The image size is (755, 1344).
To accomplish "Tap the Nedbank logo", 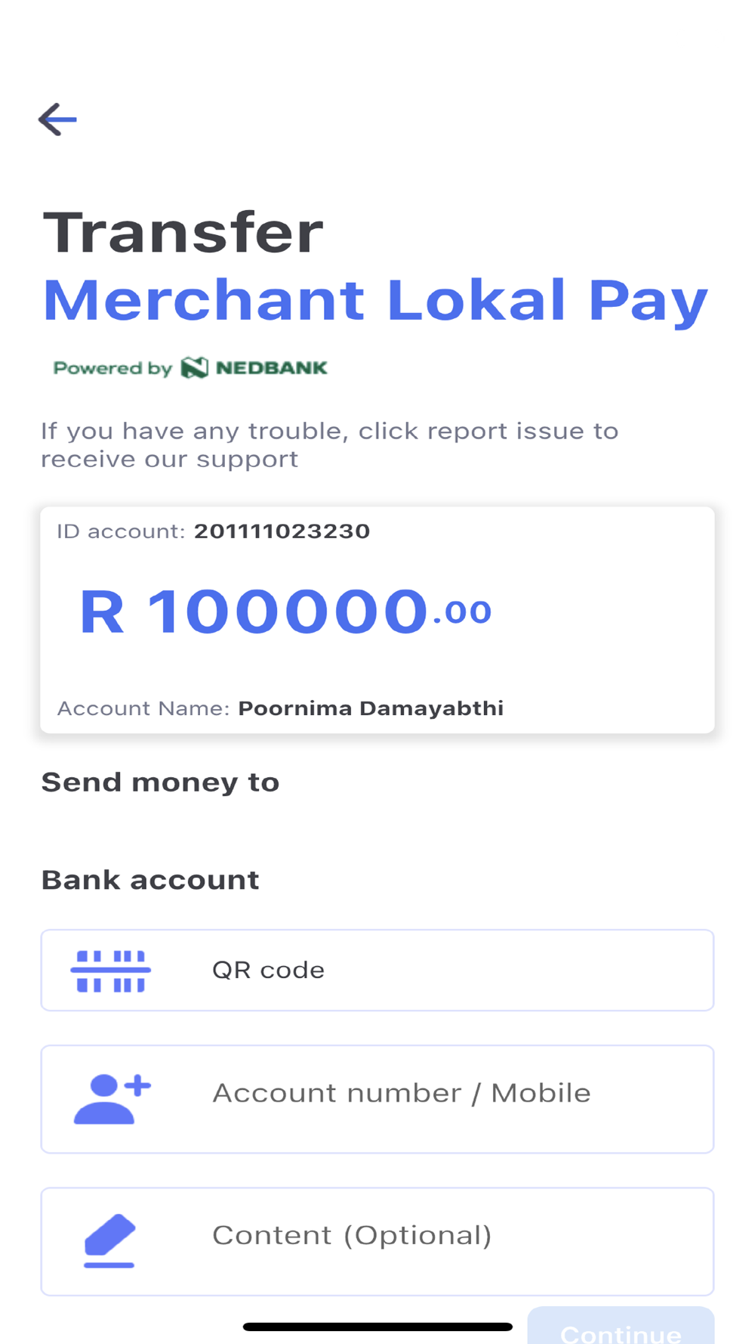I will 254,368.
